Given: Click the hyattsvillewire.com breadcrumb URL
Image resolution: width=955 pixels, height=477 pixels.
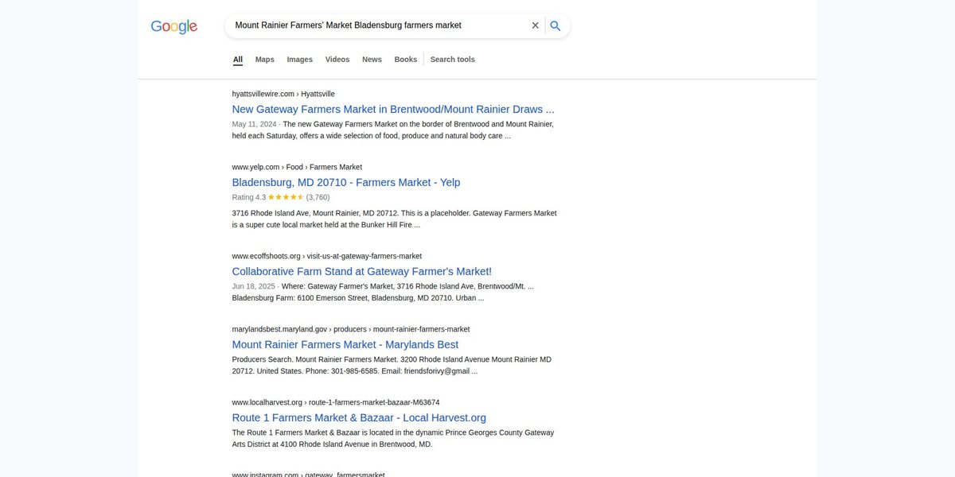Looking at the screenshot, I should (x=283, y=94).
